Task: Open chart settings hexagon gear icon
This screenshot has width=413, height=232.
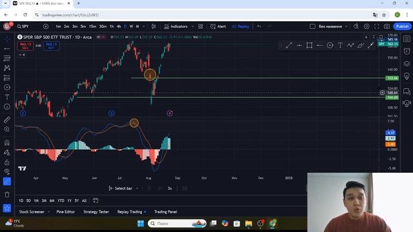Action: pyautogui.click(x=367, y=26)
